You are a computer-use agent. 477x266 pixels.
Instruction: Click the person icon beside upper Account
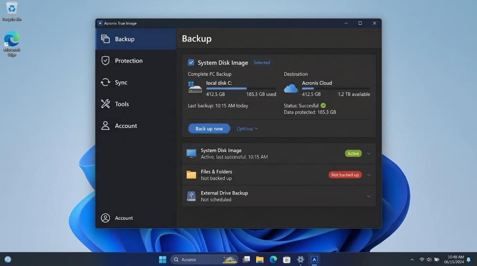click(x=105, y=125)
